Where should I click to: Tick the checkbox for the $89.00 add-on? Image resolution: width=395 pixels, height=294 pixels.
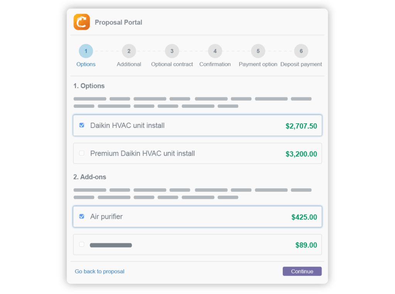point(82,244)
